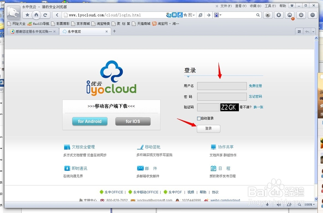Click the search magnifier in search box
The width and height of the screenshot is (323, 213).
pos(258,15)
